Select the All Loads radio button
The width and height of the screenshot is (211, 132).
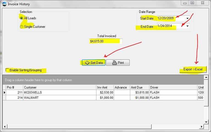coord(22,18)
